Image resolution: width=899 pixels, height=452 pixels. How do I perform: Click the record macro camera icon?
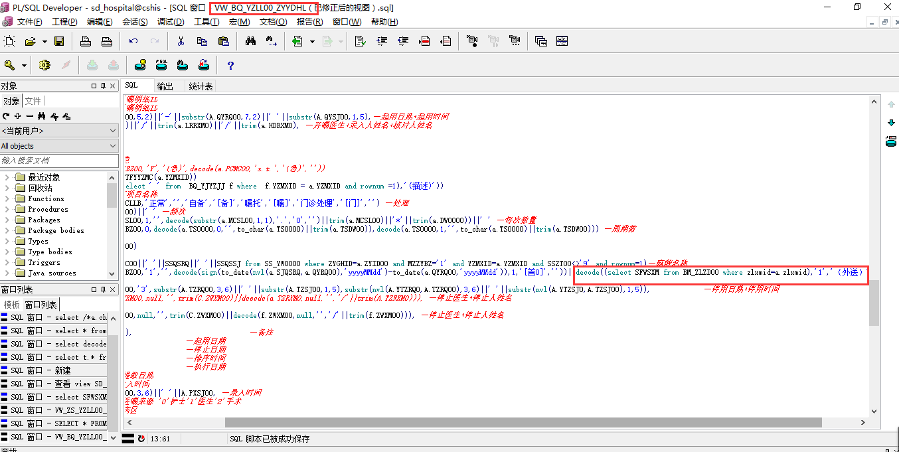pyautogui.click(x=472, y=41)
